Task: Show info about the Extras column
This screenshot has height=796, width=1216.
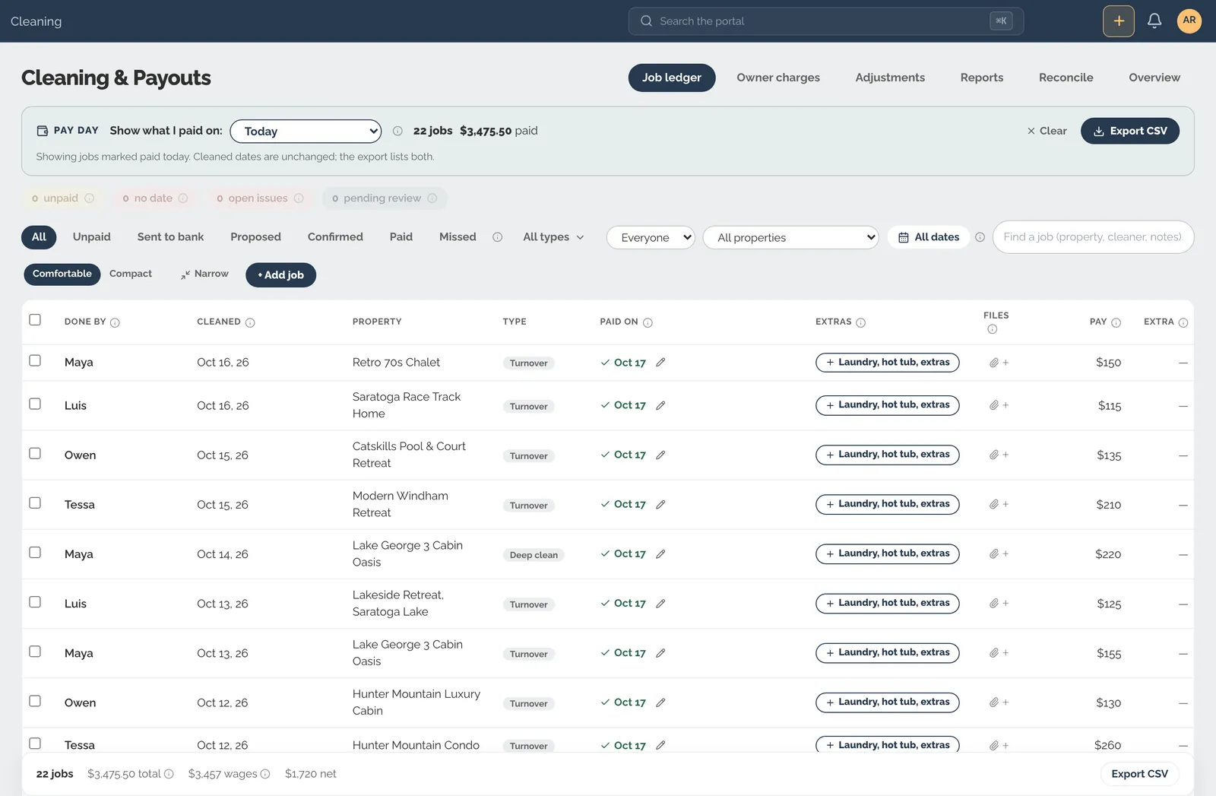Action: (x=860, y=322)
